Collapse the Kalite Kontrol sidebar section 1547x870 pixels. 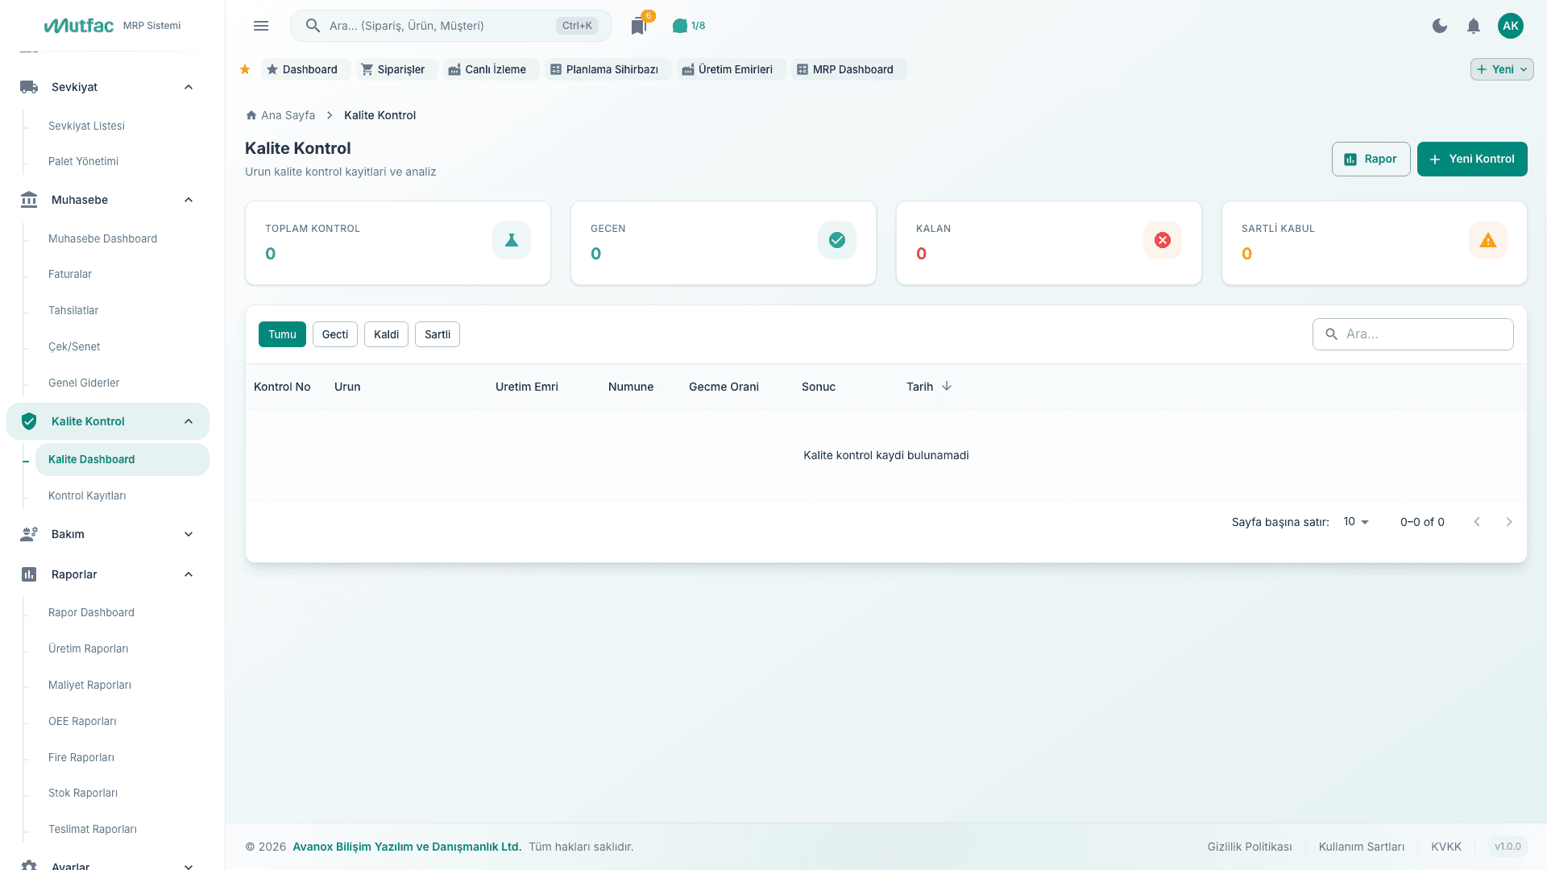[x=189, y=421]
